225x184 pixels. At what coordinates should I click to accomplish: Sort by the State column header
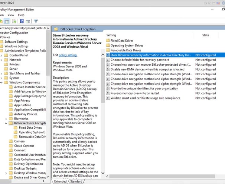tap(206, 35)
